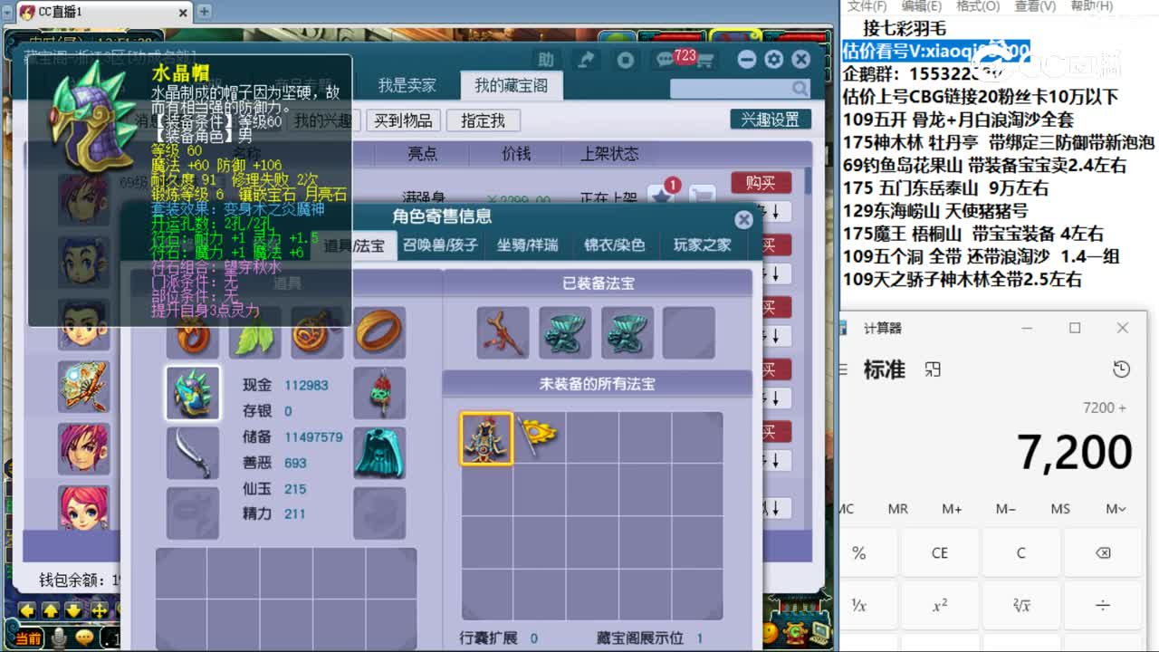Click the red 购买 purchase button

[x=761, y=182]
